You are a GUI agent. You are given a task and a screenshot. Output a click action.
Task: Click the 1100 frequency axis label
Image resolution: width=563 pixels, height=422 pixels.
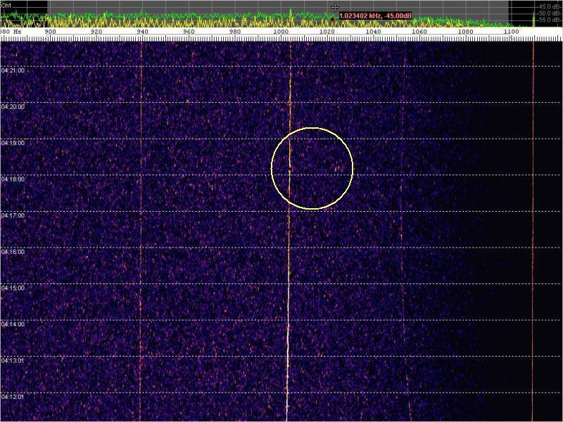pyautogui.click(x=512, y=32)
